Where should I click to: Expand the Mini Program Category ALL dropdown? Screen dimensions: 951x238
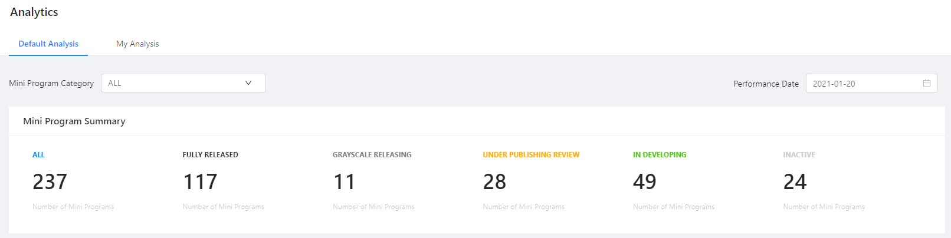point(183,83)
